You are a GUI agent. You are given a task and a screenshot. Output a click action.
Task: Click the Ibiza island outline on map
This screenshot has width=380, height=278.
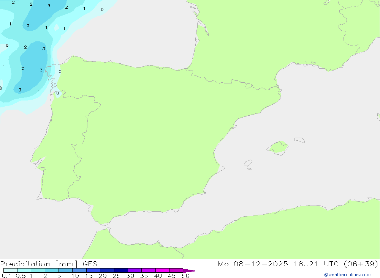coord(248,163)
